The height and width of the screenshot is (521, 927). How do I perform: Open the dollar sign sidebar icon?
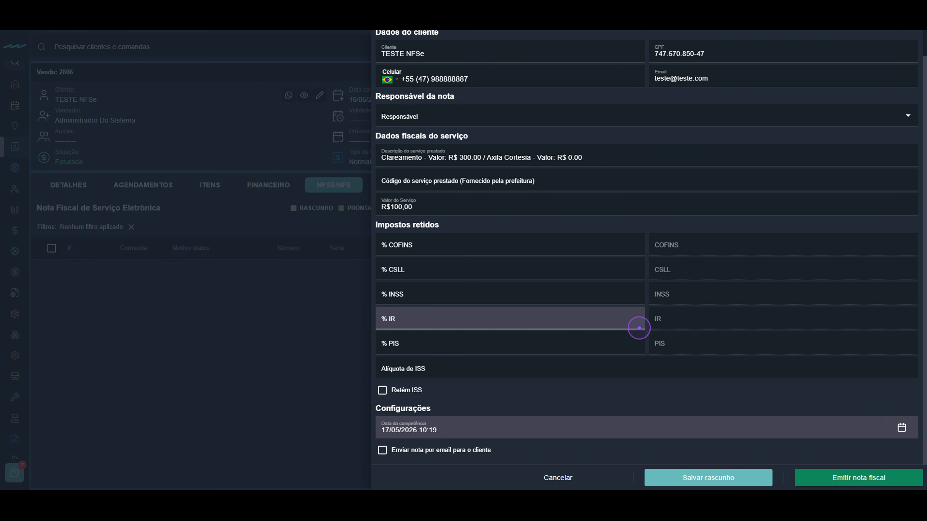pos(15,230)
